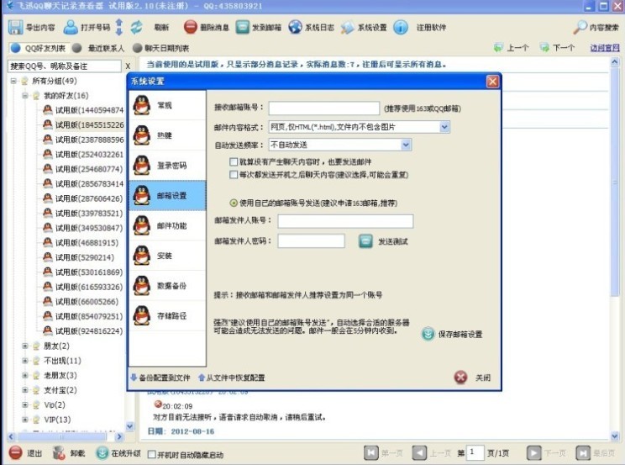
Task: Click the 删除消息 delete message icon
Action: tap(191, 28)
